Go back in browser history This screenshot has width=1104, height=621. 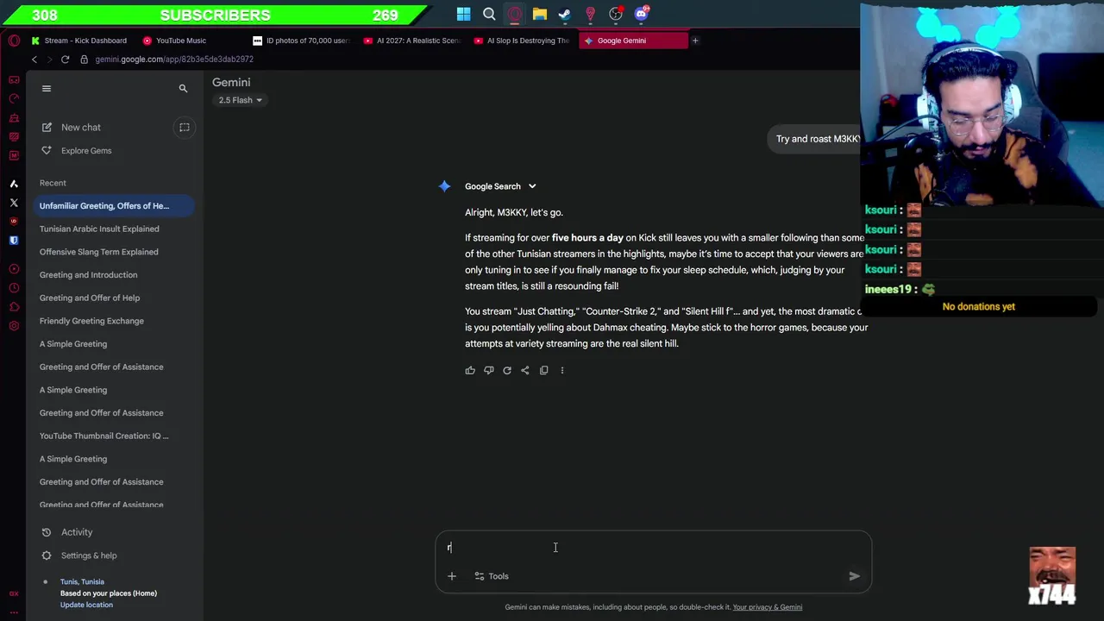(x=34, y=60)
